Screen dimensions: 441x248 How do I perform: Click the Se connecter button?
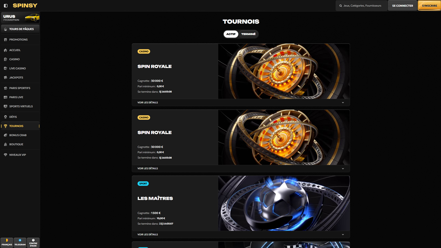point(402,6)
